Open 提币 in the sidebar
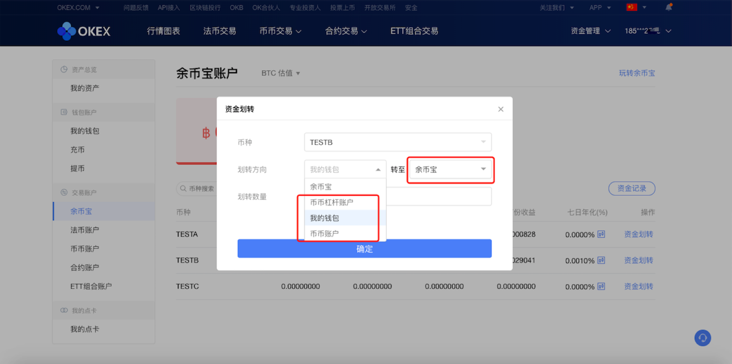The height and width of the screenshot is (364, 732). coord(77,168)
